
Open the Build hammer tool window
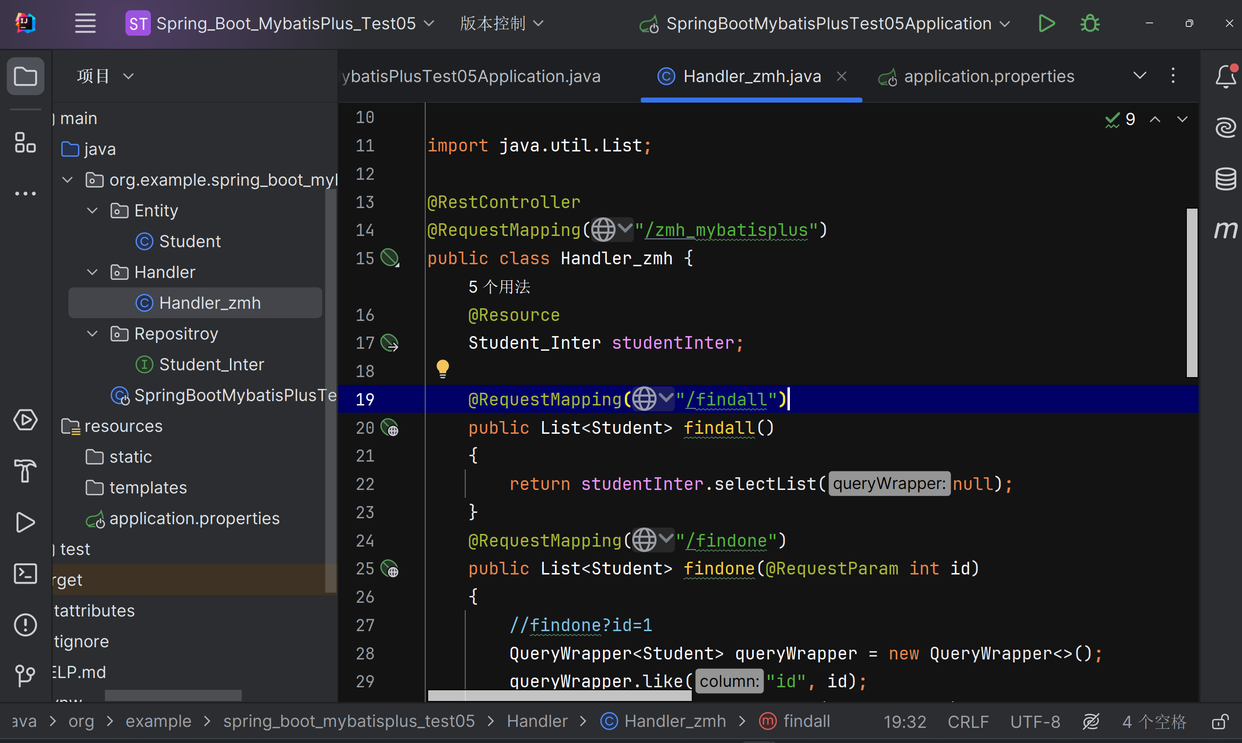(x=25, y=470)
